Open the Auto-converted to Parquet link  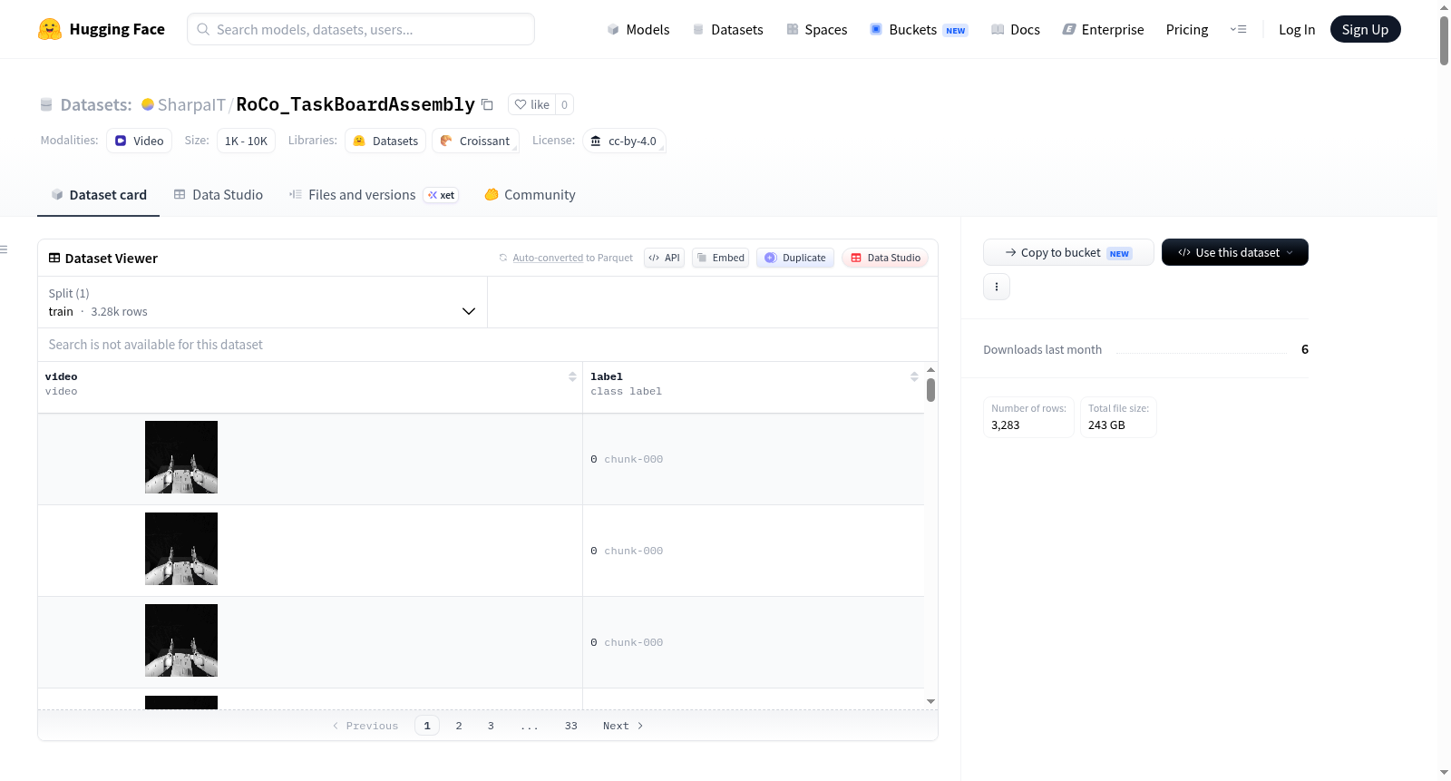click(x=572, y=258)
